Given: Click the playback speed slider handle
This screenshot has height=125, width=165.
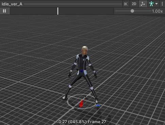Looking at the screenshot, I should click(132, 11).
